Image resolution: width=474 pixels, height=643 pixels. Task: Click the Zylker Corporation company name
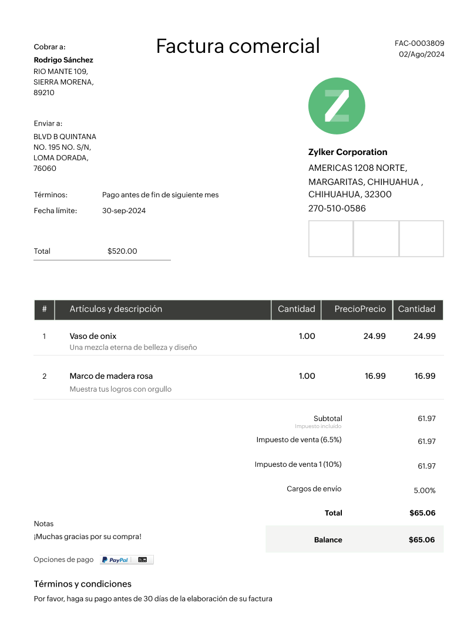point(348,152)
